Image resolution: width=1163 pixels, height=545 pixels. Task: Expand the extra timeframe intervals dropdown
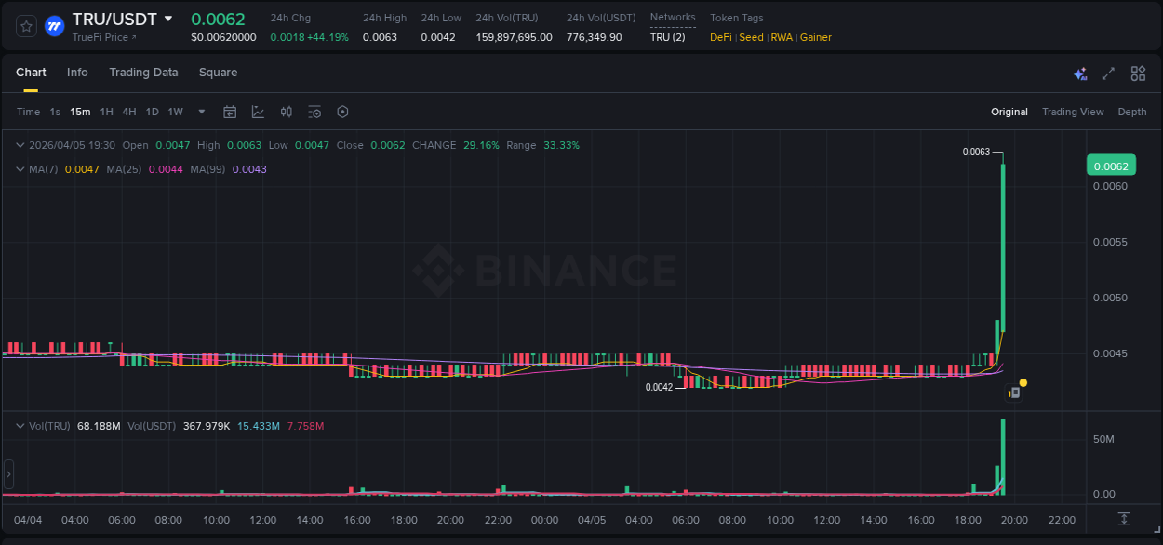[x=200, y=112]
